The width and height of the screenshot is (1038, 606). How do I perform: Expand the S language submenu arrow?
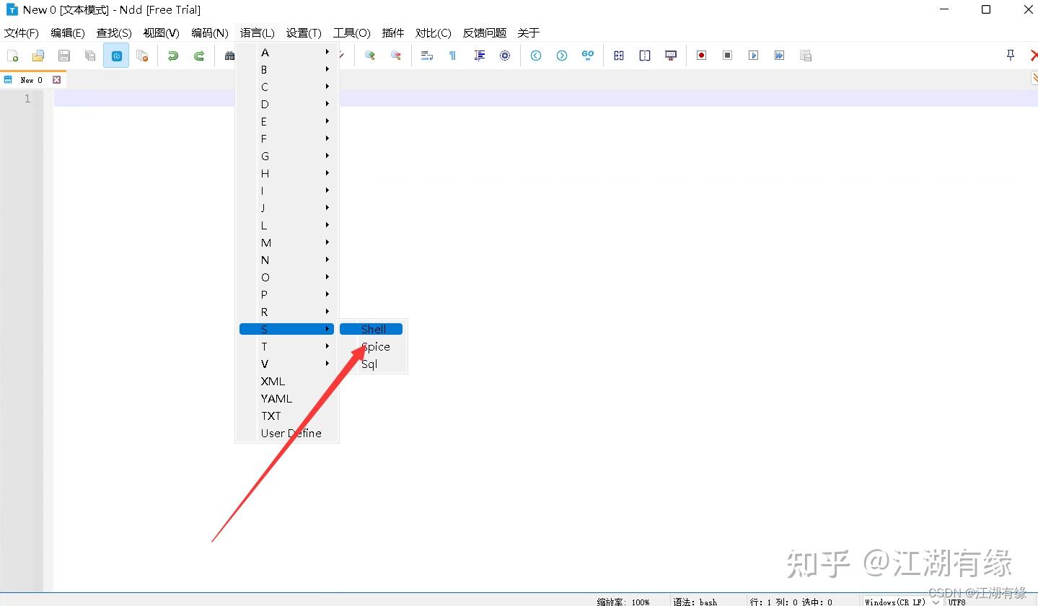(x=327, y=328)
